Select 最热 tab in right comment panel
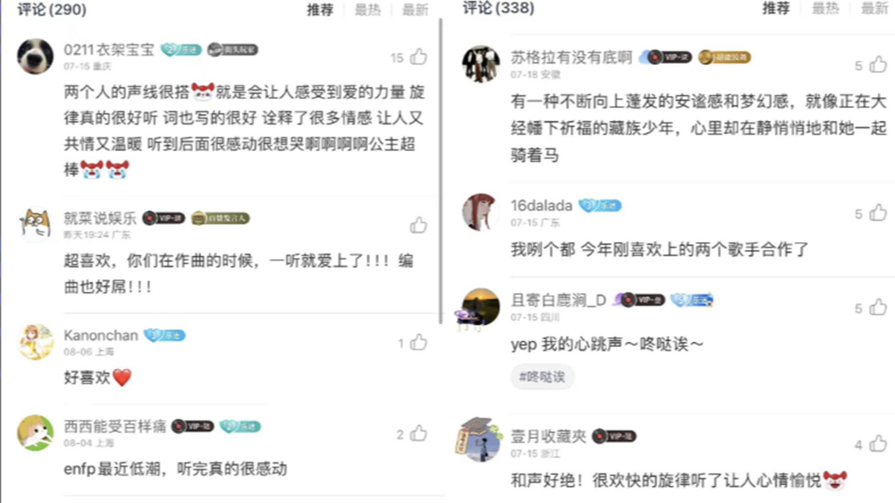The image size is (895, 503). coord(826,8)
